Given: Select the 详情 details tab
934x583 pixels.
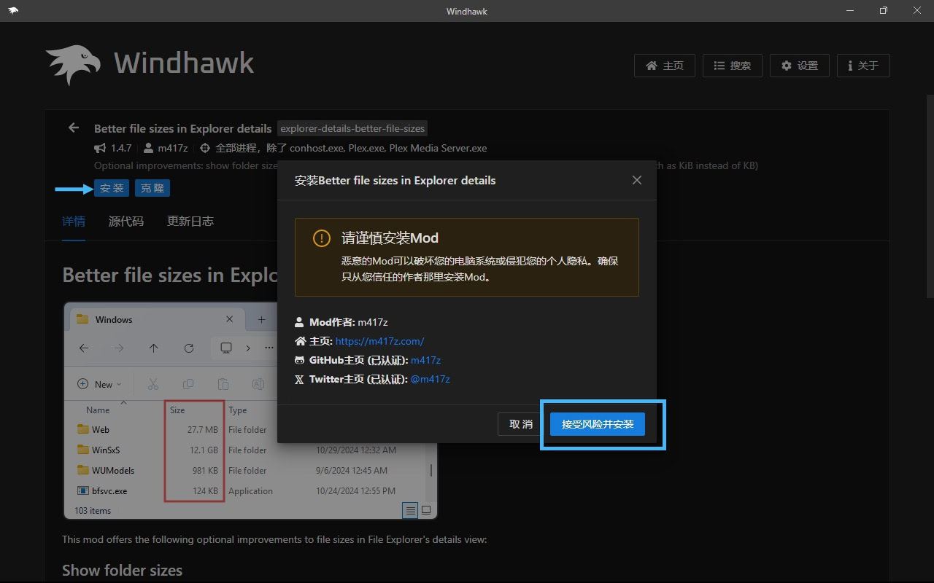Looking at the screenshot, I should (x=74, y=222).
